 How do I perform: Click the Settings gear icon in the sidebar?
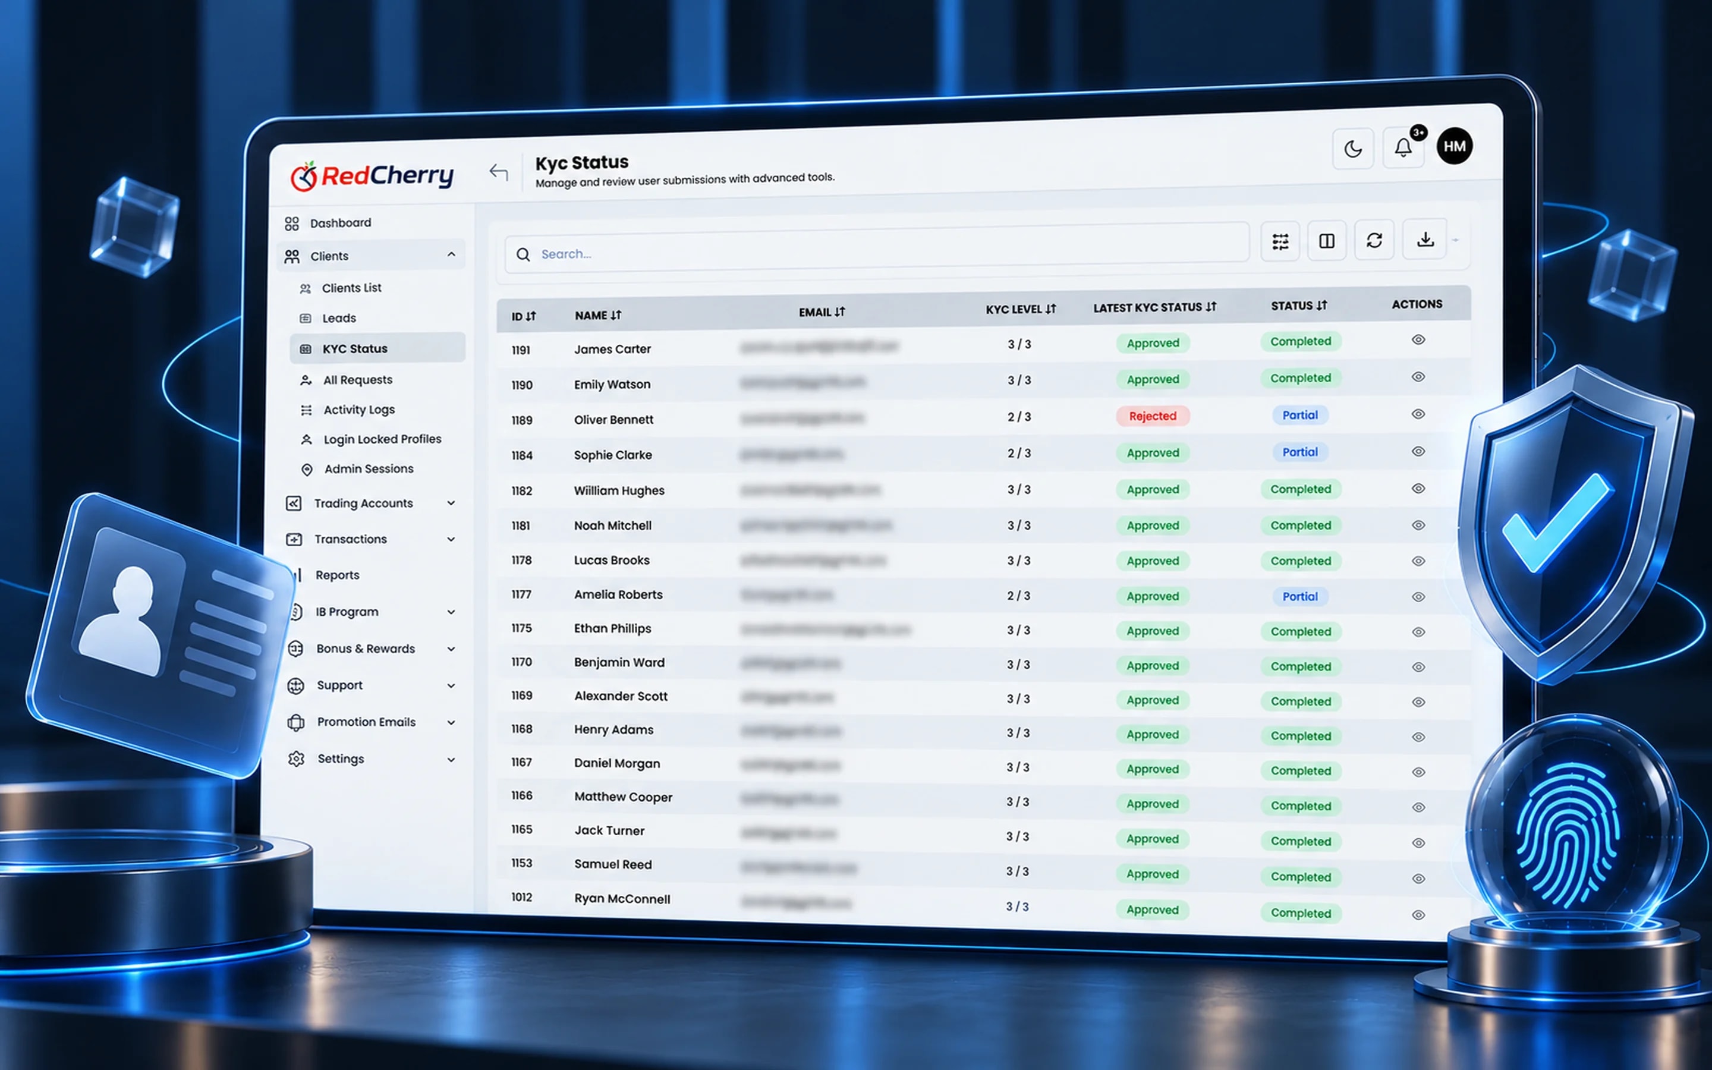pos(297,759)
